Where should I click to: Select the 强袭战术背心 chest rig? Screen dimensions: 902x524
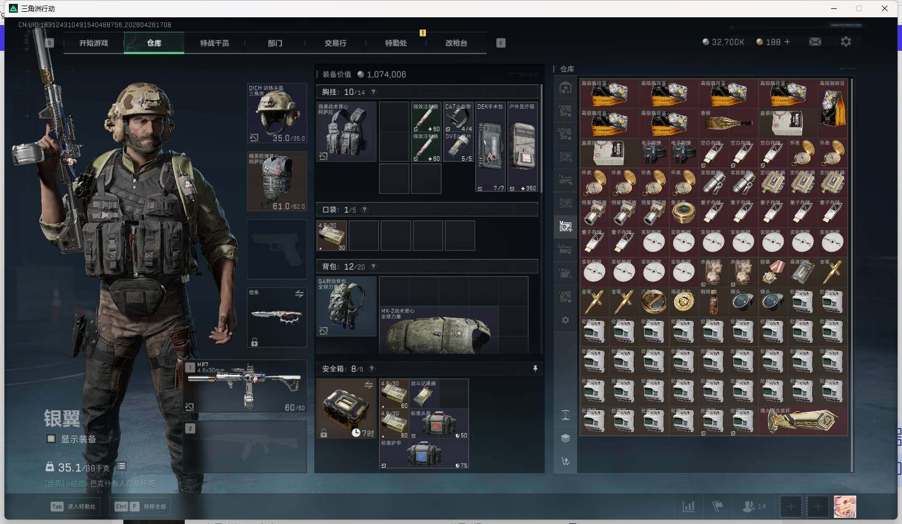coord(347,132)
